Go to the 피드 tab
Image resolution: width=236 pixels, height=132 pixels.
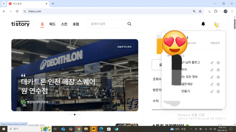point(52,24)
